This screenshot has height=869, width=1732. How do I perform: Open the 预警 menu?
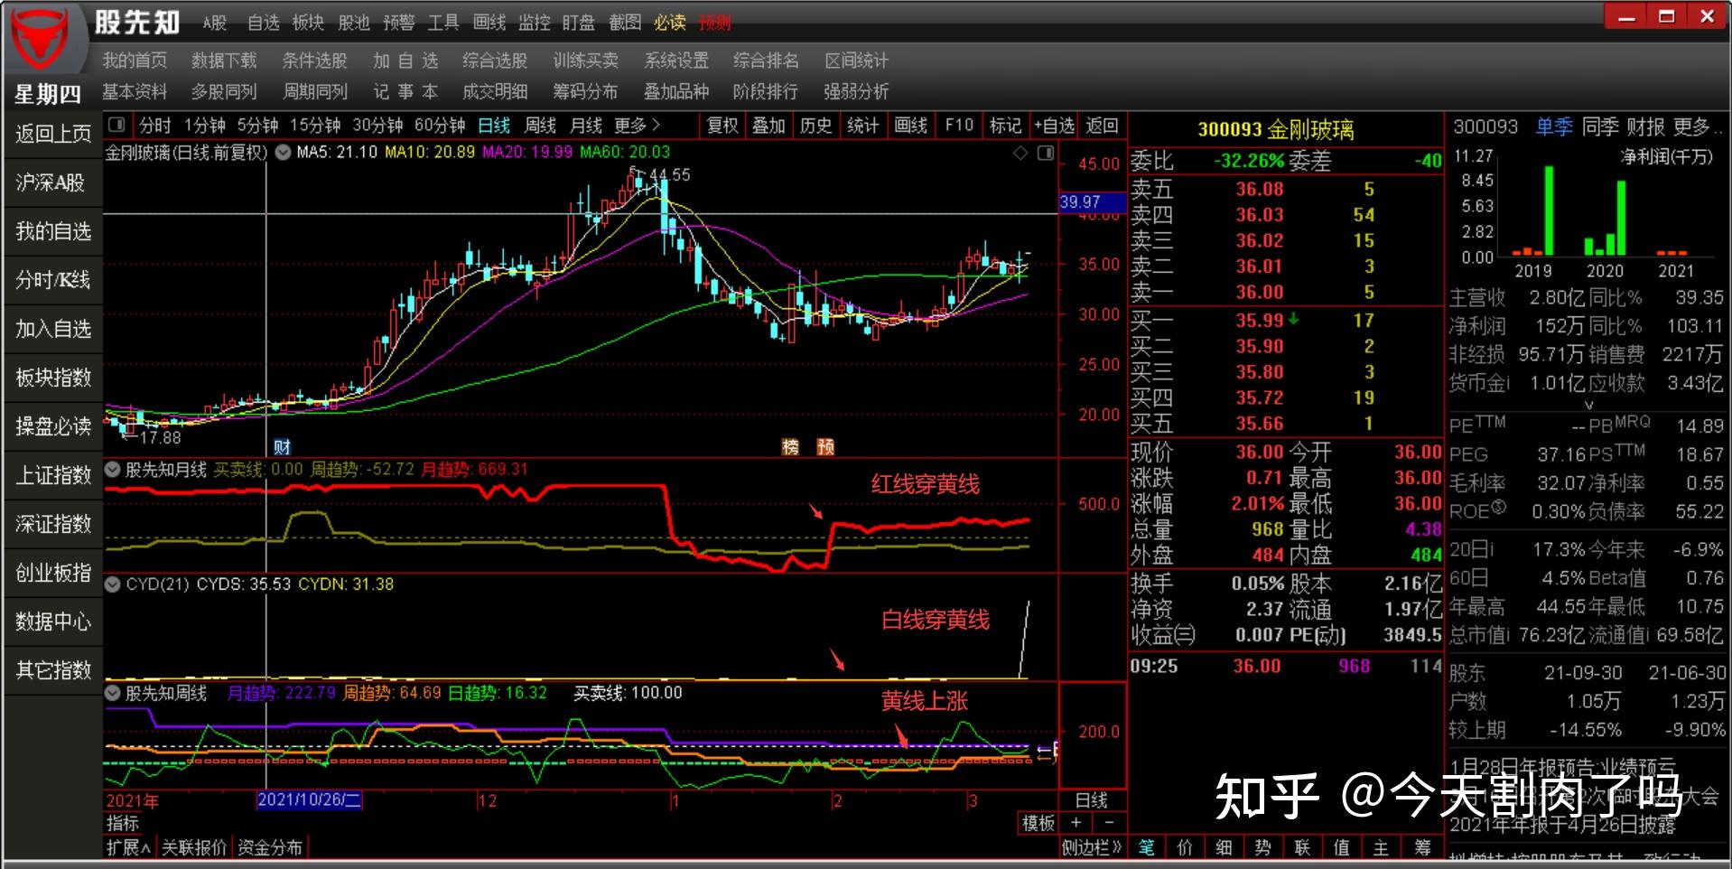(399, 23)
